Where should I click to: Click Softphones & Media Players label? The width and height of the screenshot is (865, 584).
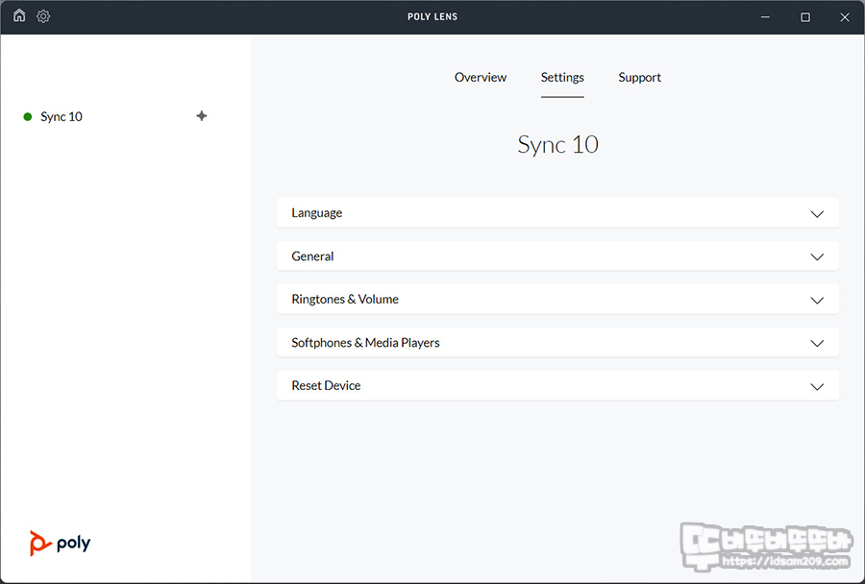tap(365, 343)
